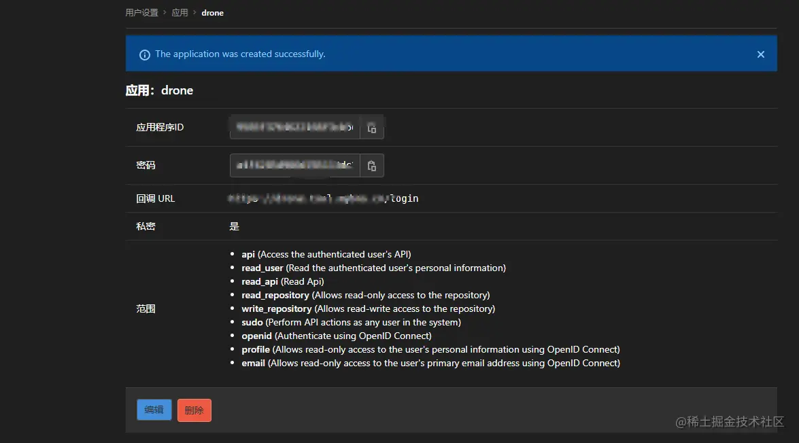Click the success message text
799x443 pixels.
point(240,54)
